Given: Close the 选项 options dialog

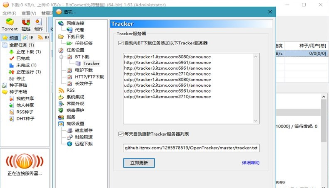Looking at the screenshot, I should 270,12.
